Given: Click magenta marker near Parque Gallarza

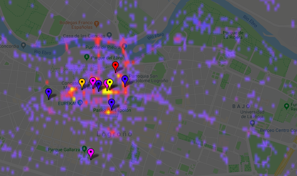Looking at the screenshot, I should tap(91, 153).
